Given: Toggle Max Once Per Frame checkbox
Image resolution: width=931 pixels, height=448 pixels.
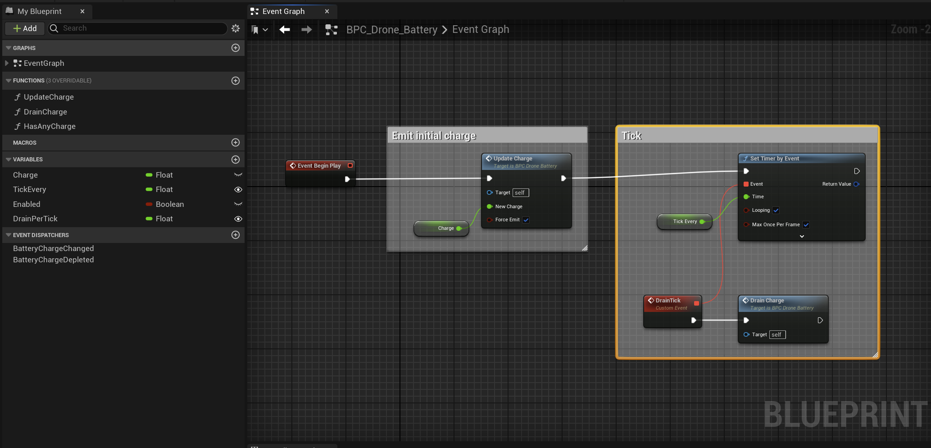Looking at the screenshot, I should tap(806, 224).
